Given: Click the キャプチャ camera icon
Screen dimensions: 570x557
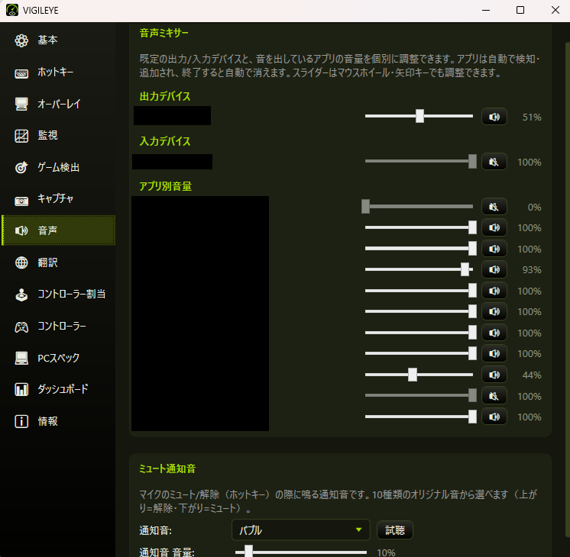Looking at the screenshot, I should pos(21,201).
